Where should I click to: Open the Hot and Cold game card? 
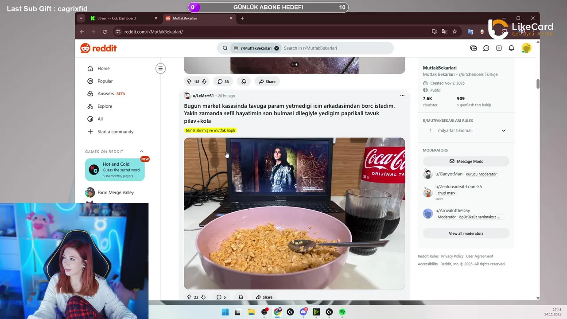[115, 170]
